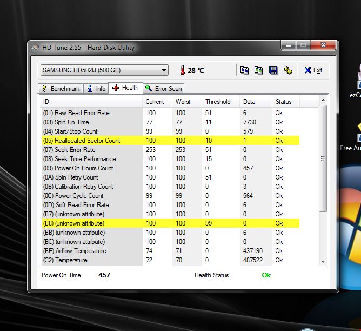Click the green Health Status Ok text
The width and height of the screenshot is (361, 331).
coord(266,275)
